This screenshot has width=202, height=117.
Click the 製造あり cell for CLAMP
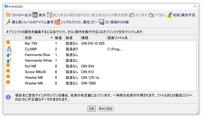[x=72, y=49]
